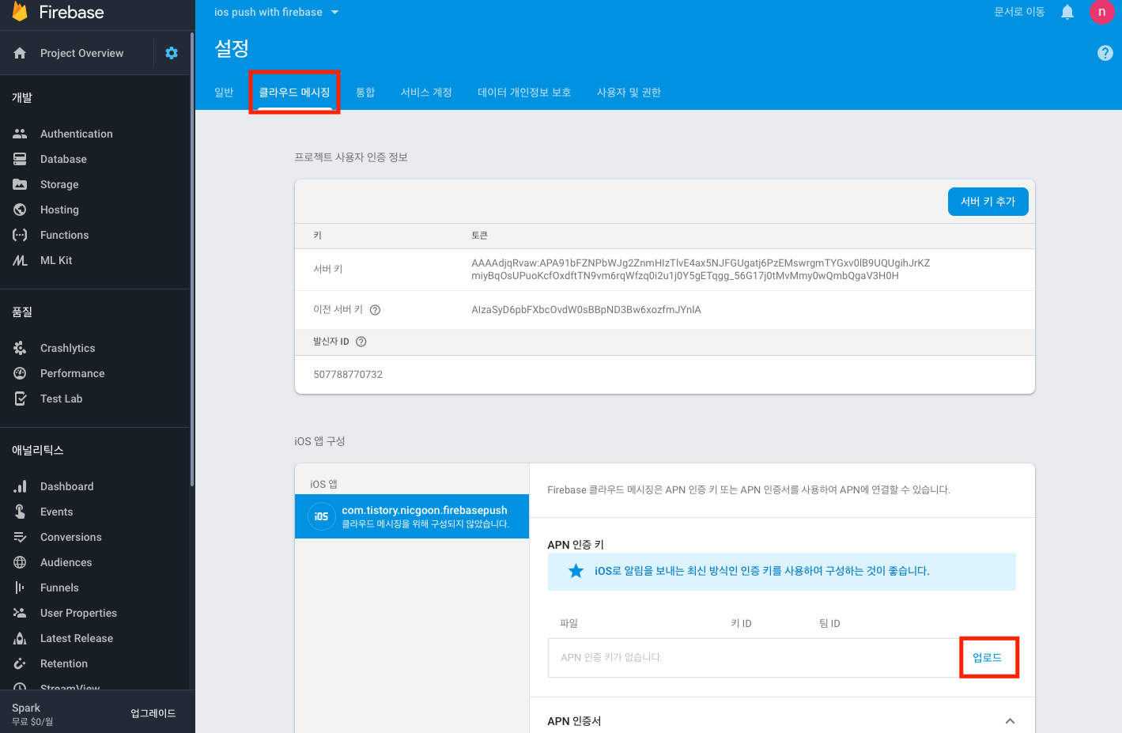1122x733 pixels.
Task: Open the user account avatar
Action: click(1101, 12)
